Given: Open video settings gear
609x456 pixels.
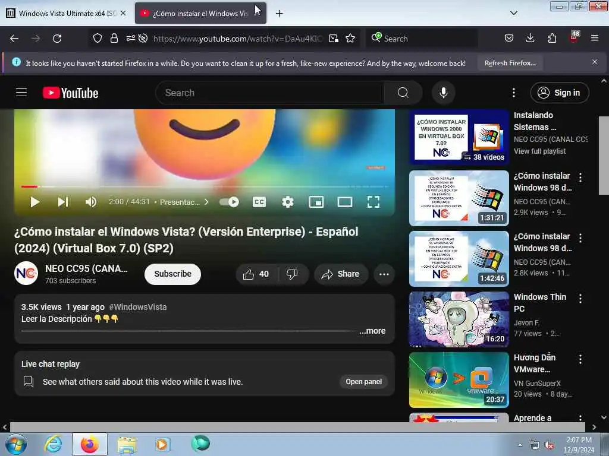Looking at the screenshot, I should [287, 202].
